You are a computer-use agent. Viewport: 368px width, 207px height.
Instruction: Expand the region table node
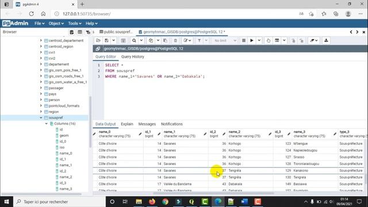(41, 112)
